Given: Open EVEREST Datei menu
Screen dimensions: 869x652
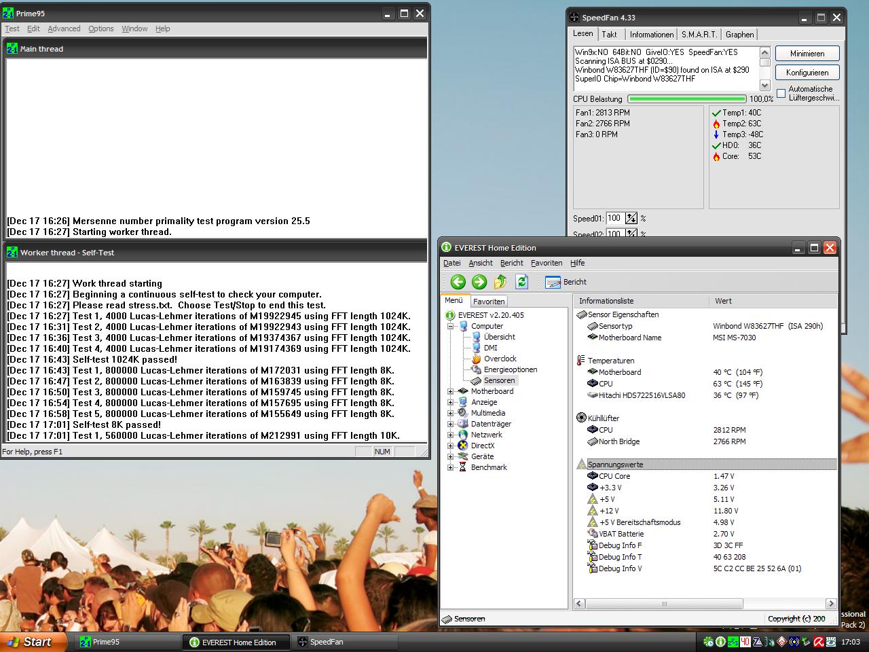Looking at the screenshot, I should coord(451,263).
